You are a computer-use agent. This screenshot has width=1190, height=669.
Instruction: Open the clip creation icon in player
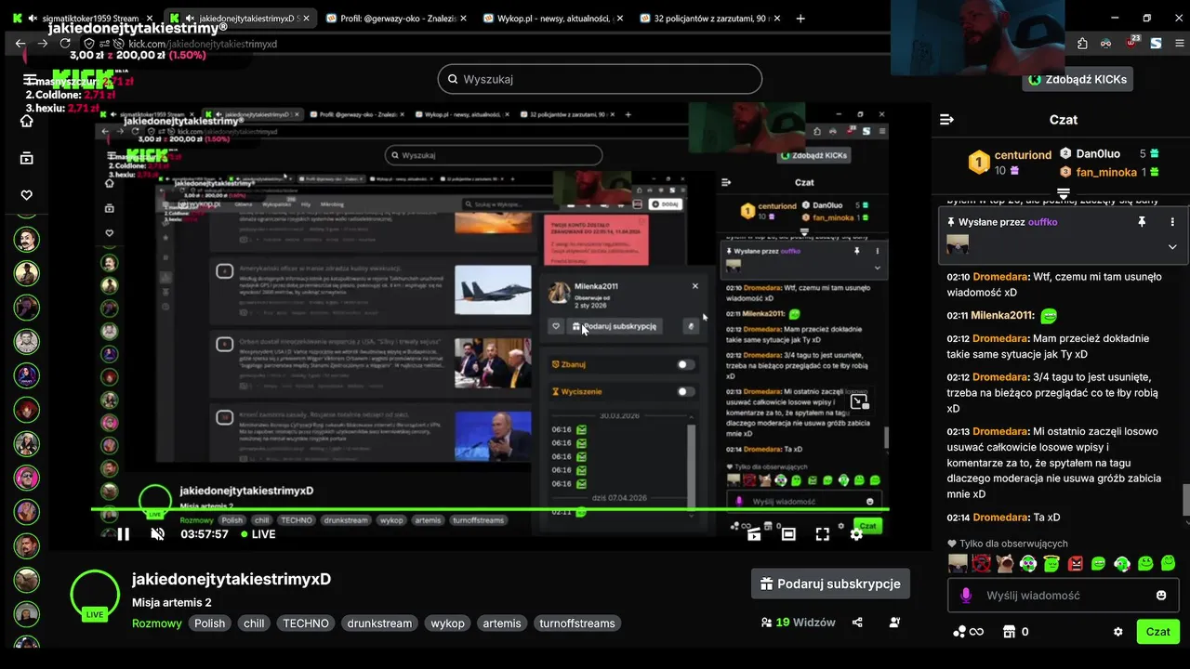[x=754, y=534]
